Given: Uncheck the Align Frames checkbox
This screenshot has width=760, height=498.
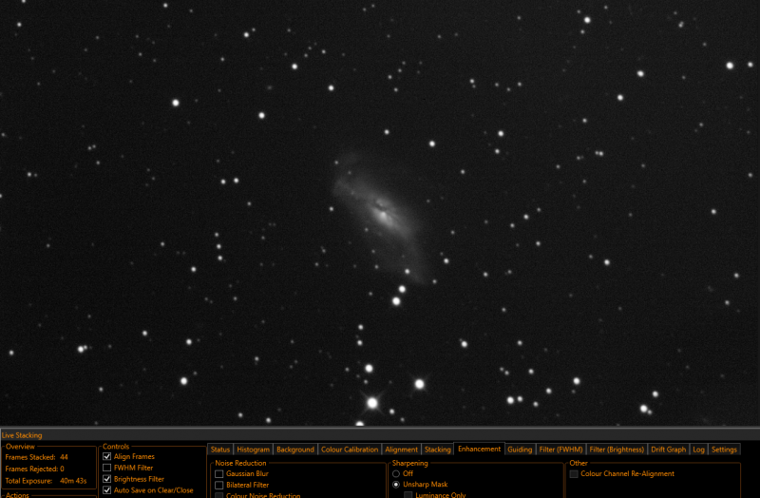Looking at the screenshot, I should pyautogui.click(x=107, y=456).
